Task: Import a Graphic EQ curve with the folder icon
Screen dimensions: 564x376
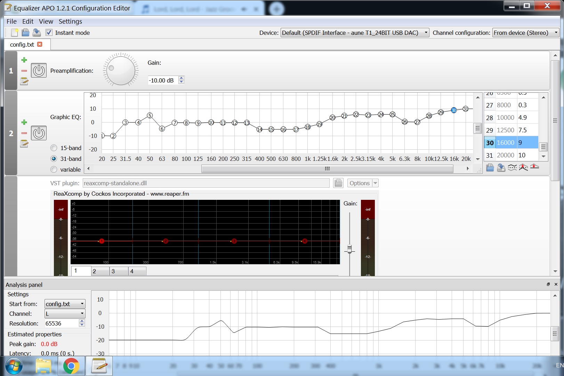Action: point(490,168)
